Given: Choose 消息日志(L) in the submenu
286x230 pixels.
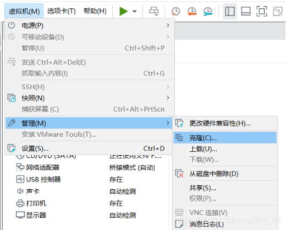Looking at the screenshot, I should click(225, 224).
